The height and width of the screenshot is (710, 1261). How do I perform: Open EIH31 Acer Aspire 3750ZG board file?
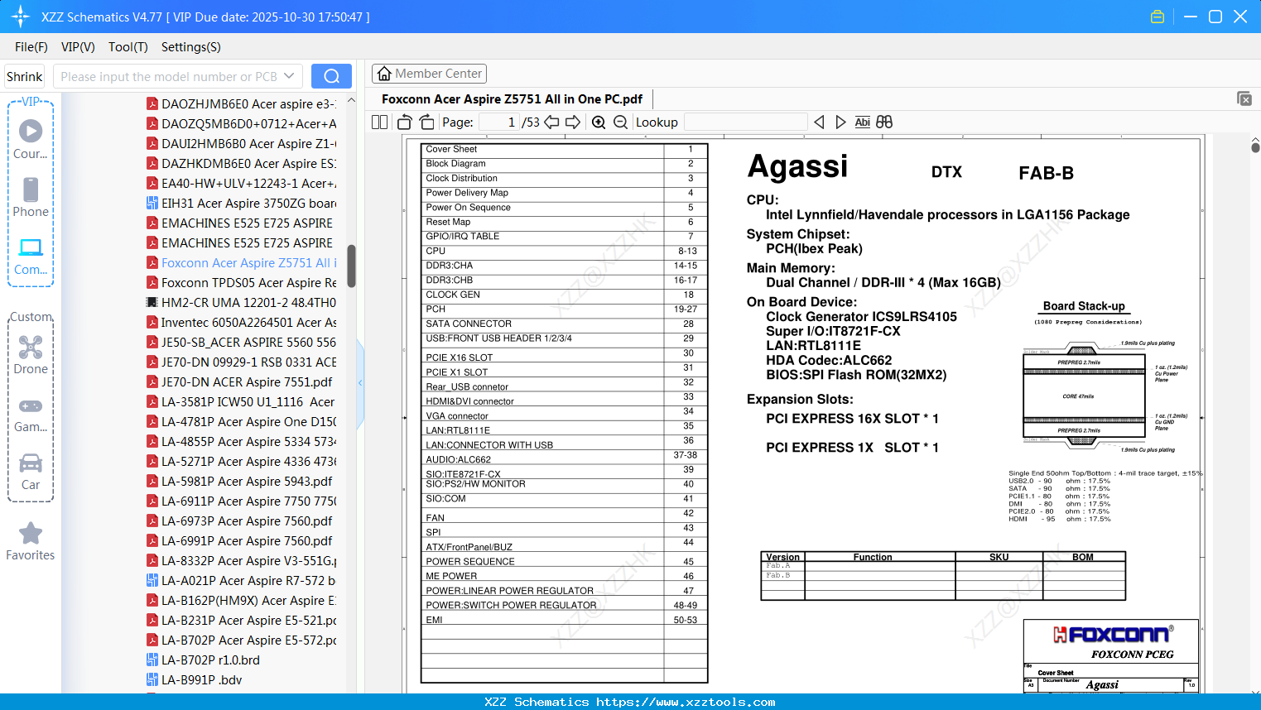[241, 204]
